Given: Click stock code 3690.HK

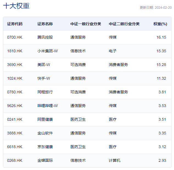Looking at the screenshot, I should [15, 65].
